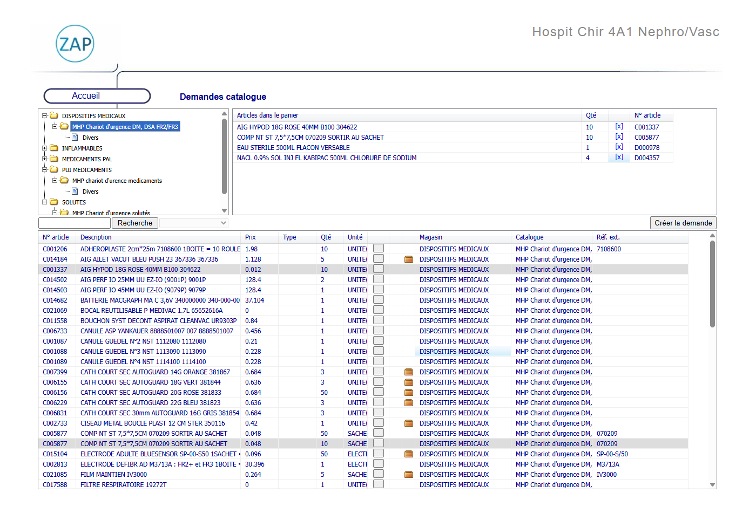Click the INFLAMMABLES folder icon
Screen dimensions: 756x527
[x=54, y=148]
